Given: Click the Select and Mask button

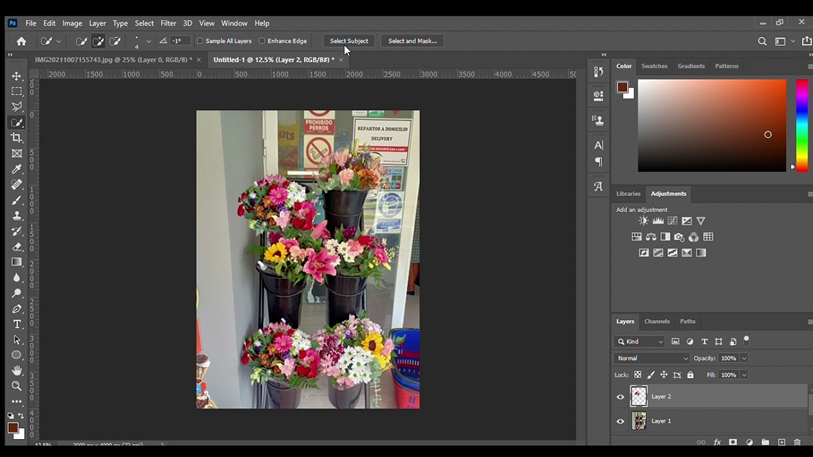Looking at the screenshot, I should (412, 41).
